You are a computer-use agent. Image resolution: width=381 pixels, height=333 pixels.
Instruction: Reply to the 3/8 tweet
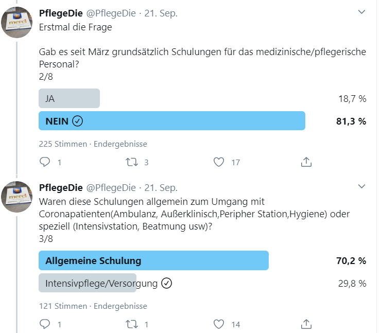(x=45, y=324)
